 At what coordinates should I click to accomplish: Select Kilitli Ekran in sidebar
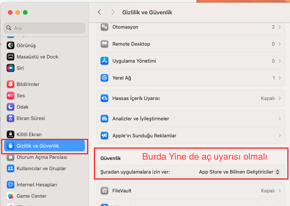29,134
